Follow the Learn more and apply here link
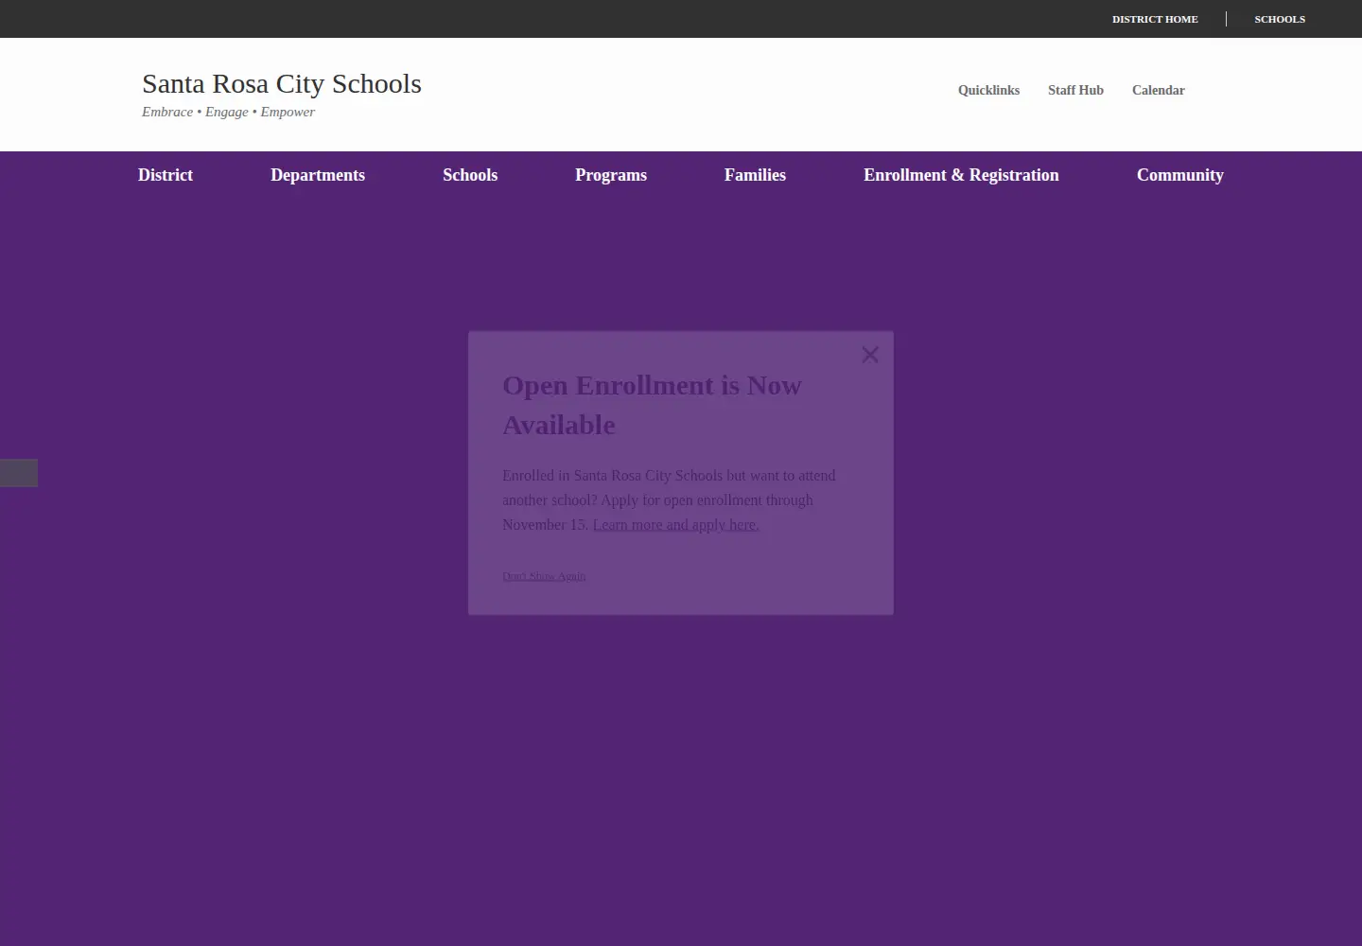1362x946 pixels. (x=675, y=524)
